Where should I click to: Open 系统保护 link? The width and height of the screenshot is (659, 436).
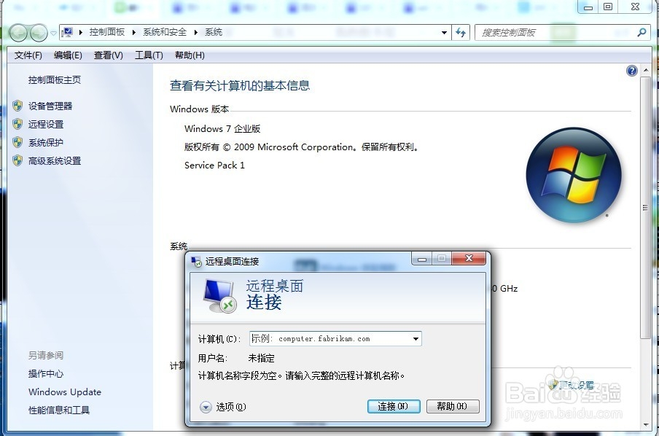click(x=46, y=142)
